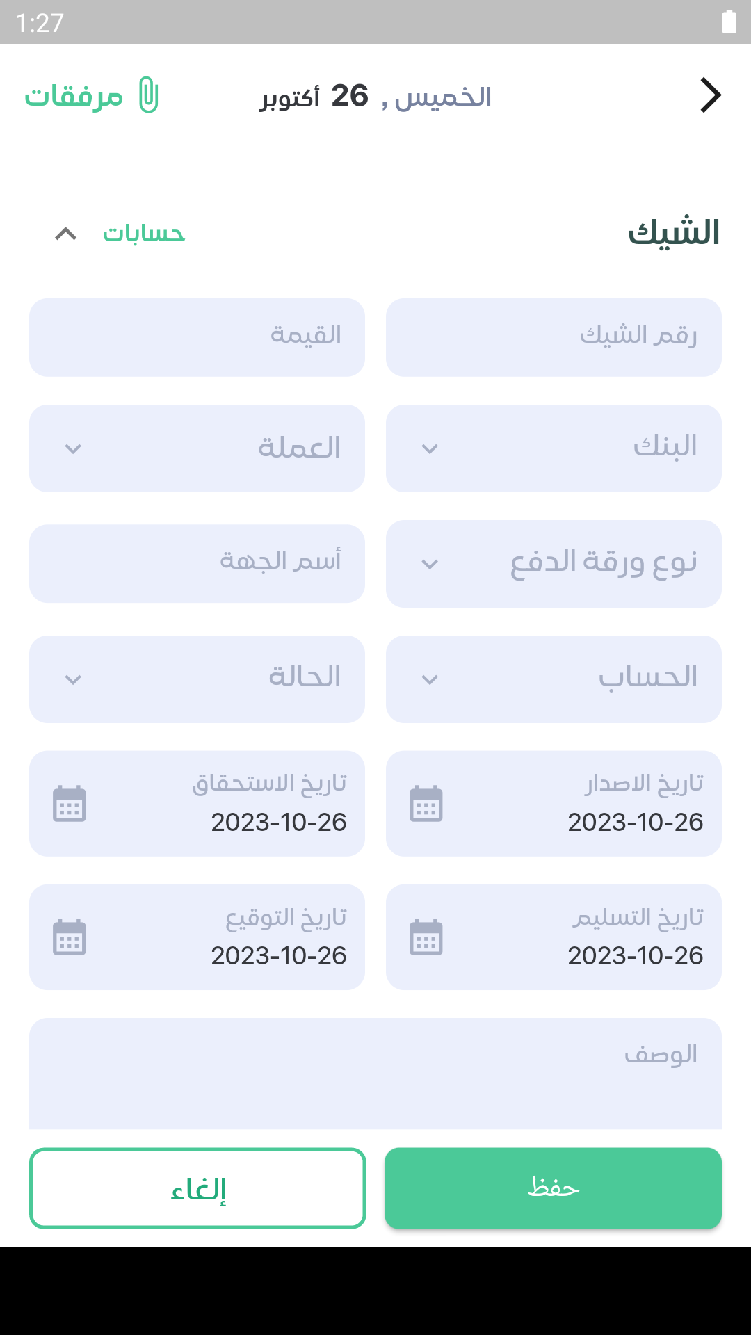Image resolution: width=751 pixels, height=1335 pixels.
Task: Open the البنك dropdown
Action: 554,448
